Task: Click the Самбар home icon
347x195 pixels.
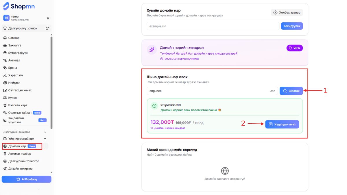Action: click(5, 38)
